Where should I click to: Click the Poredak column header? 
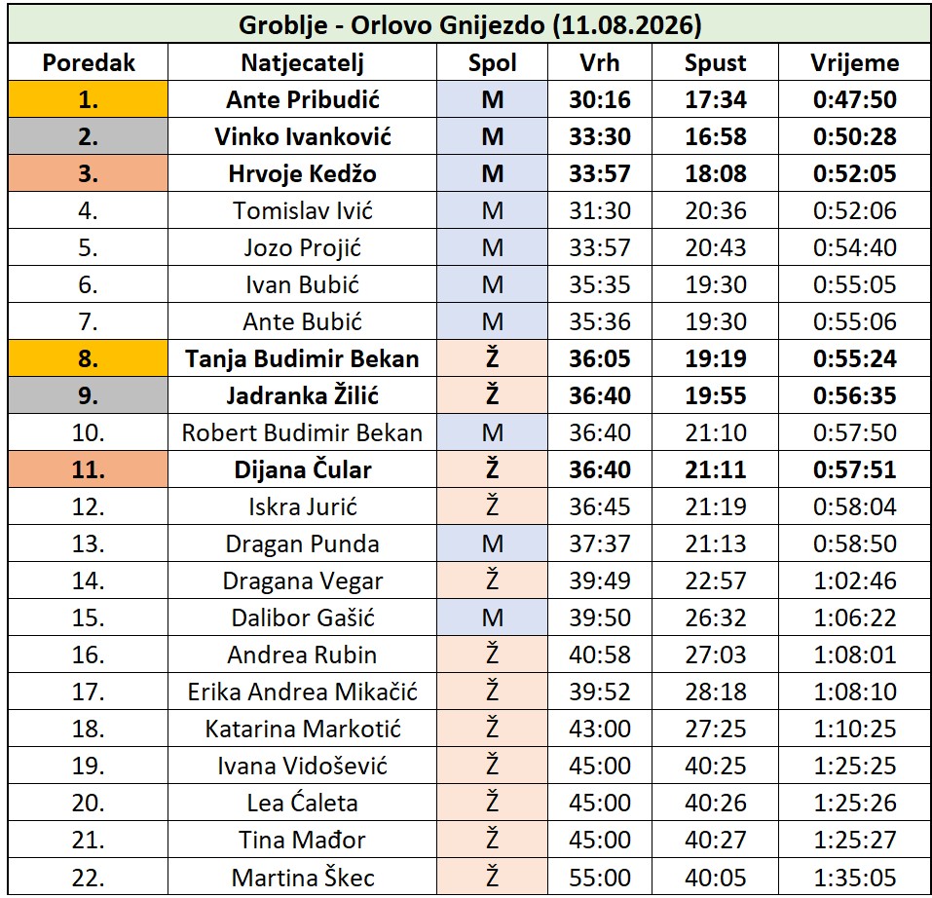click(89, 62)
